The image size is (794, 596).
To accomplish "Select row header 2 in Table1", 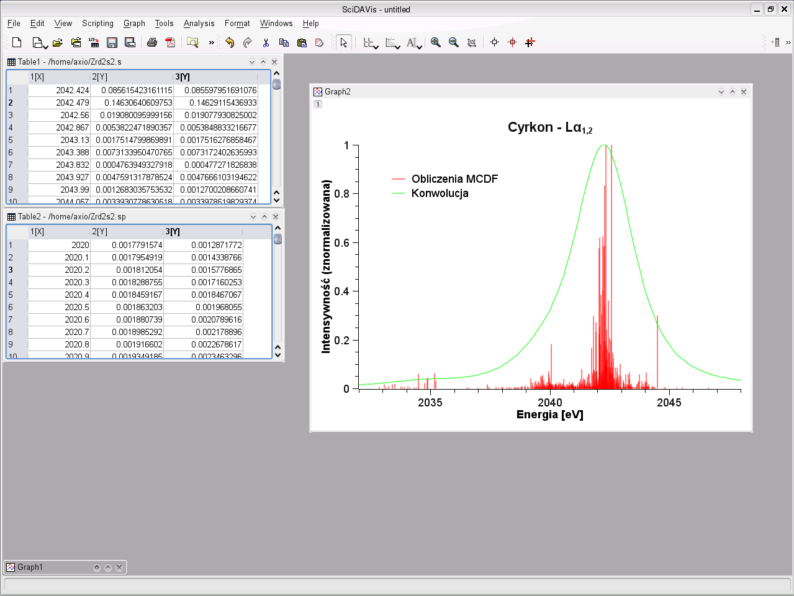I will (17, 103).
